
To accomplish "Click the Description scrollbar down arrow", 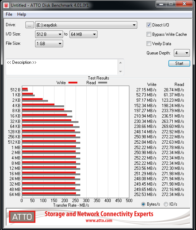I will 121,71.
